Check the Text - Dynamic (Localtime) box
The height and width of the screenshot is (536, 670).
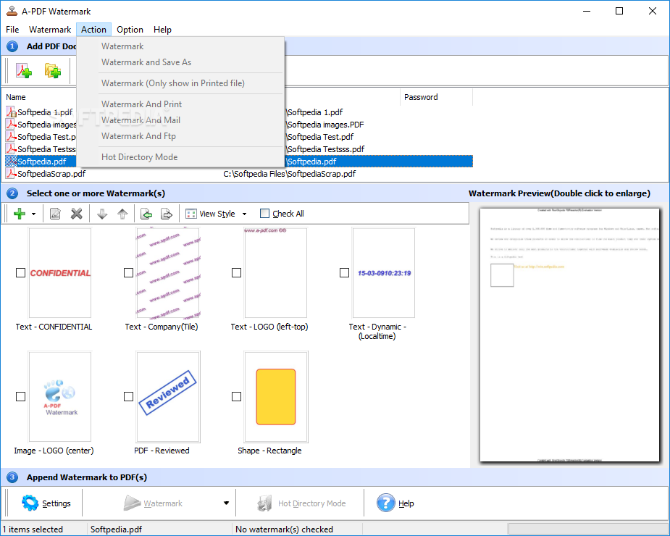344,272
